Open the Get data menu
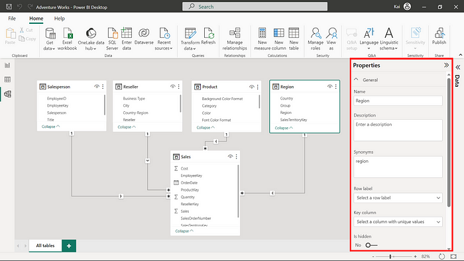Image resolution: width=464 pixels, height=261 pixels. tap(50, 38)
